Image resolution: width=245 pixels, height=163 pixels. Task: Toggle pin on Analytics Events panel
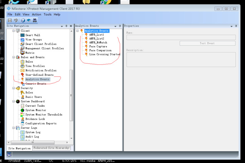click(120, 26)
